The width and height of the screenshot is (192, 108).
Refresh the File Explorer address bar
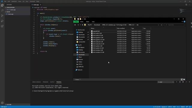161,25
